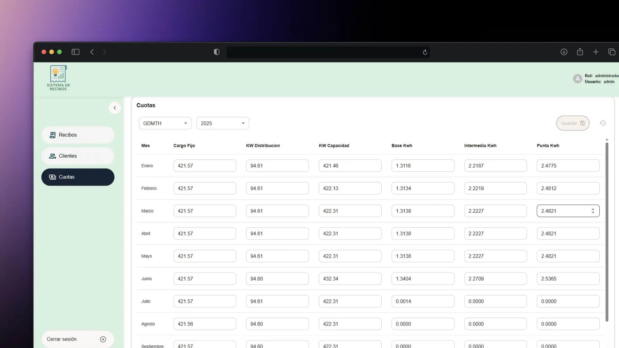The width and height of the screenshot is (619, 348).
Task: Click the reset/history icon beside Guardar
Action: (603, 123)
